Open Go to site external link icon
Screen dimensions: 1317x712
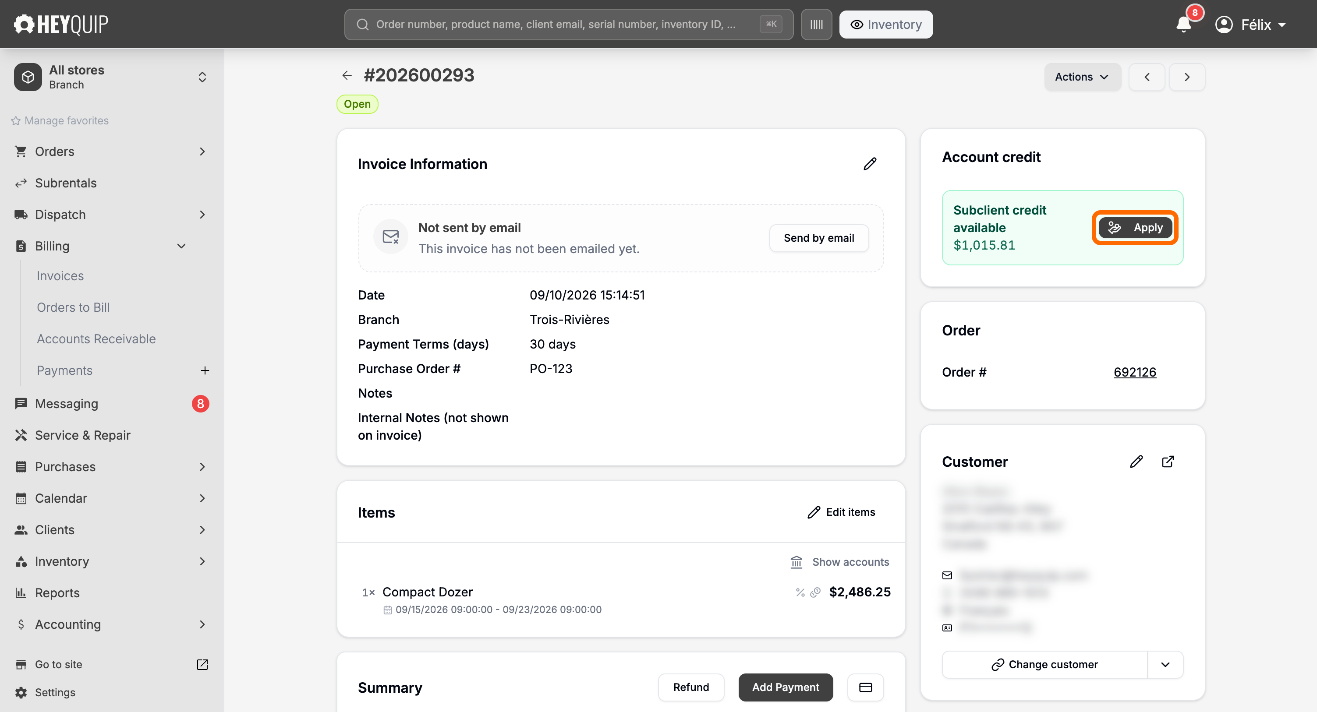202,664
